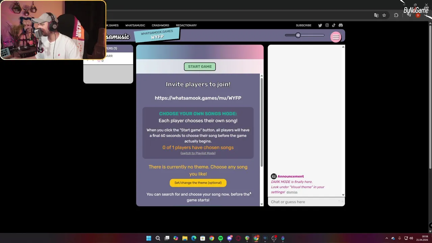Adjust the game volume slider

click(304, 35)
